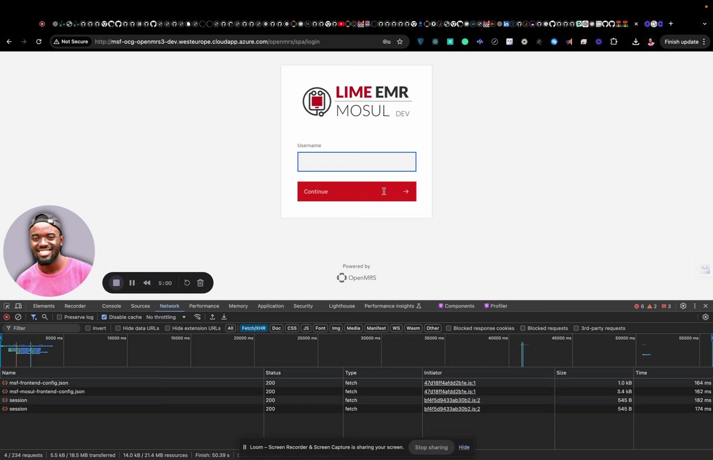Click the Finish update button
The height and width of the screenshot is (460, 713).
pyautogui.click(x=681, y=42)
